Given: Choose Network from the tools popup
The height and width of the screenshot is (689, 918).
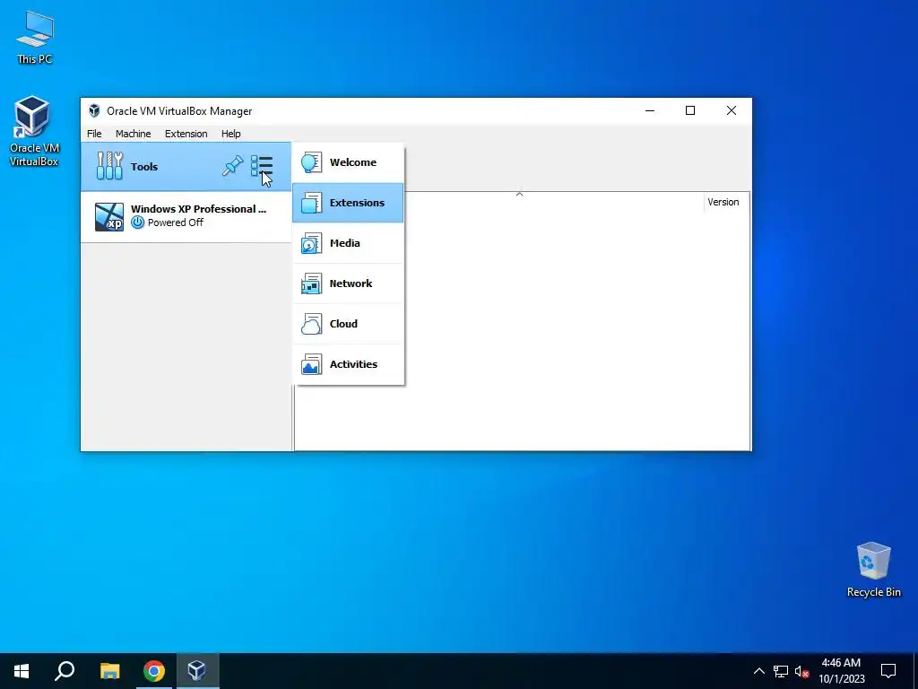Looking at the screenshot, I should 348,283.
